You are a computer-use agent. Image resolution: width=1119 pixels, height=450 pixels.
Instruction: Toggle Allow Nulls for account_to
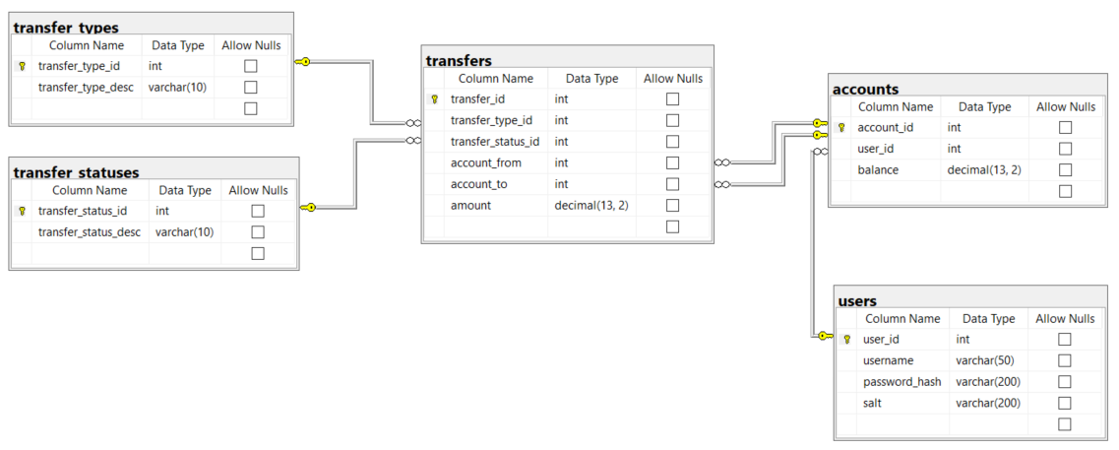[x=672, y=184]
